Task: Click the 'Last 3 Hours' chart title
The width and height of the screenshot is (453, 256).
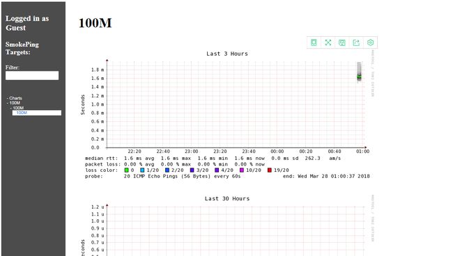Action: click(227, 54)
